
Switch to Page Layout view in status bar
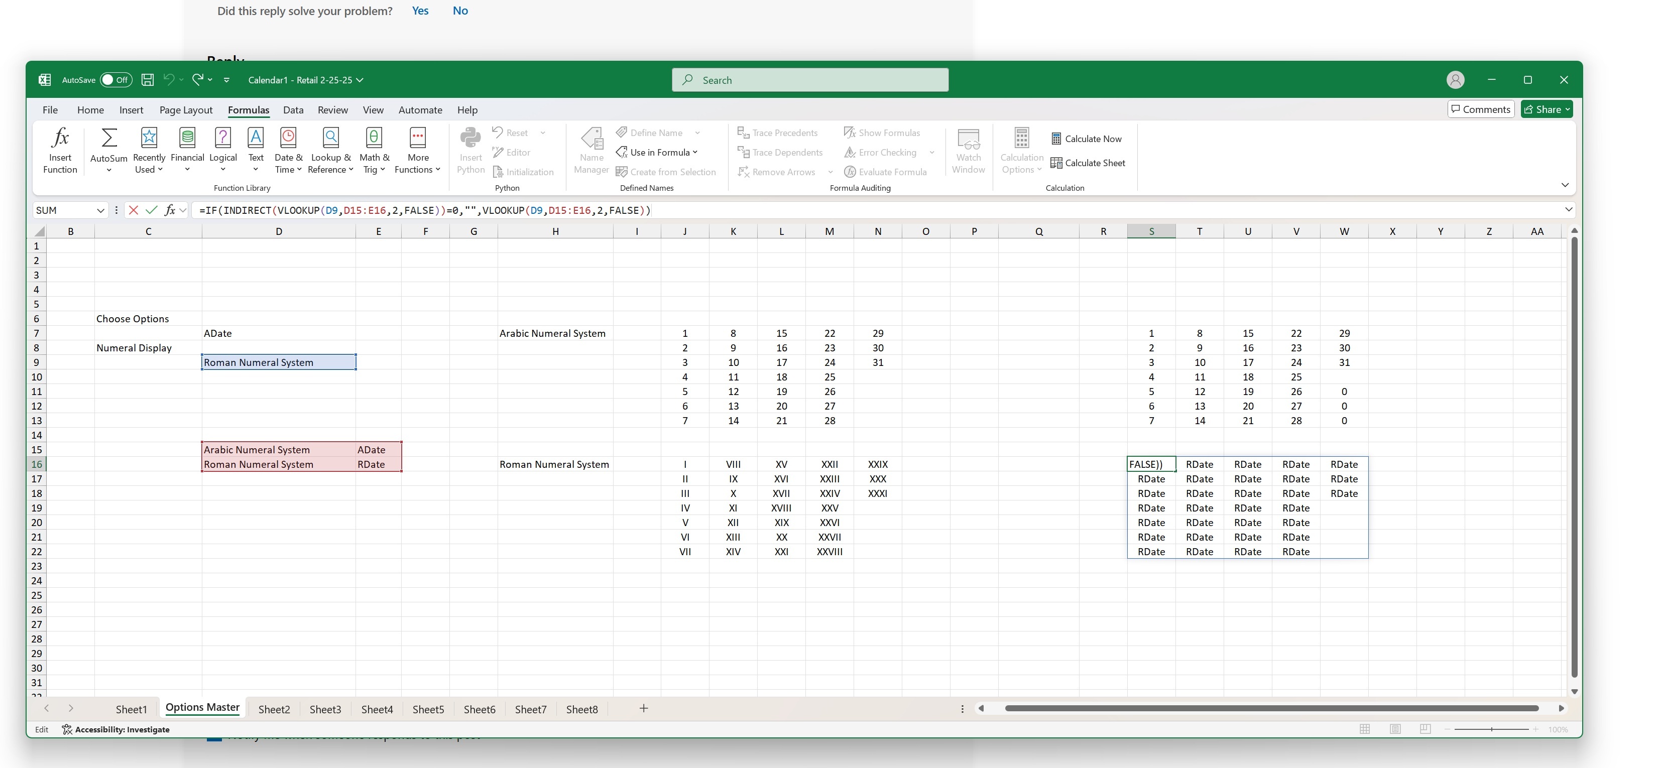pos(1395,729)
